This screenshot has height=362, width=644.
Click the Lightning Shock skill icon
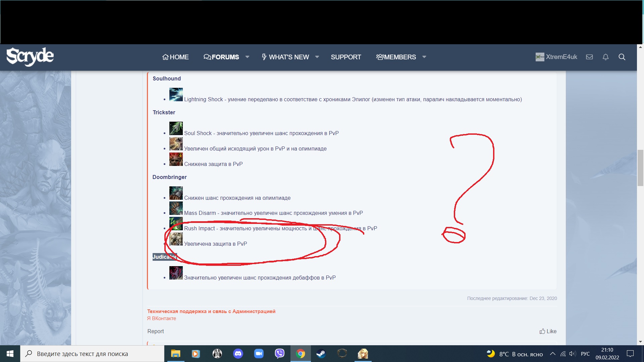(176, 95)
